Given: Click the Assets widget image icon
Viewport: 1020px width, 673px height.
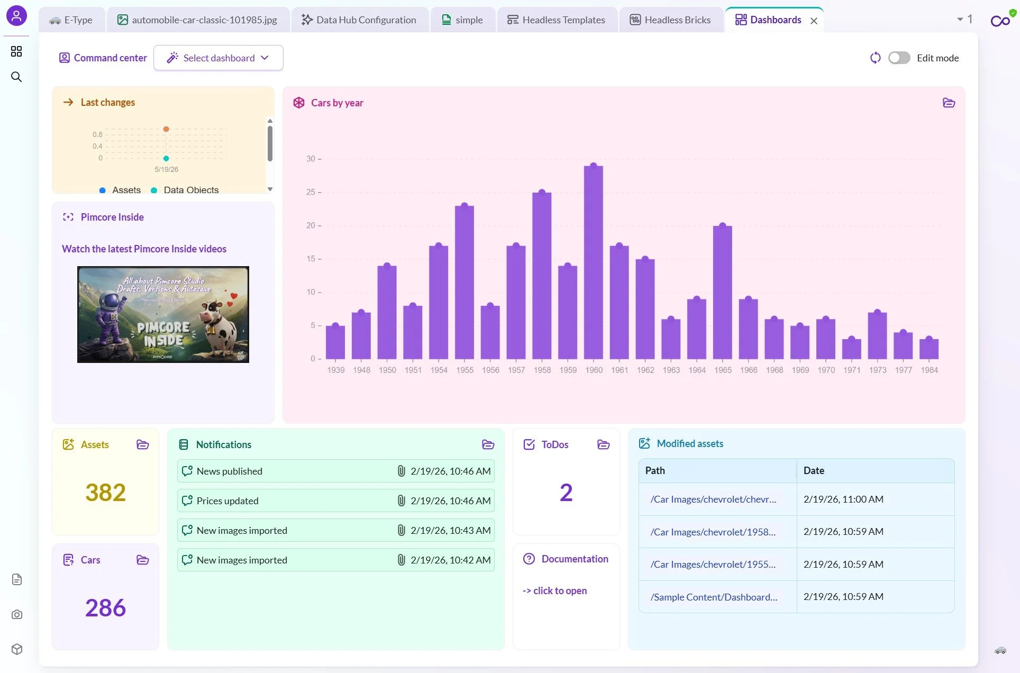Looking at the screenshot, I should pyautogui.click(x=68, y=444).
